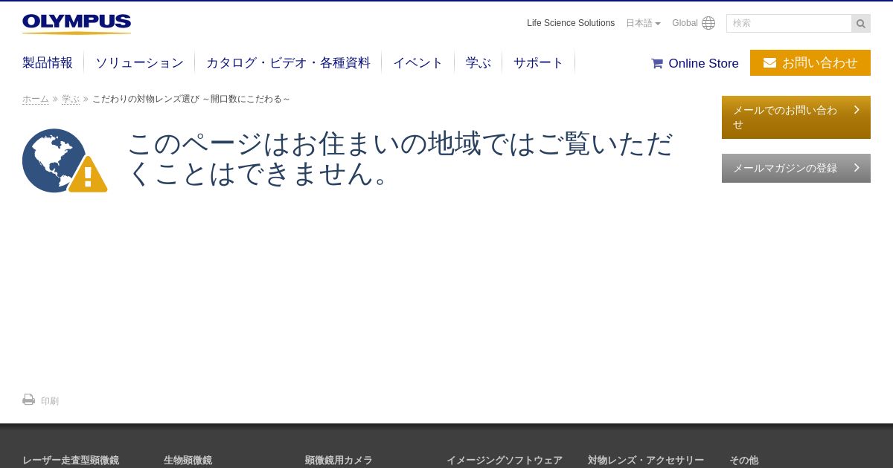893x468 pixels.
Task: Click the Olympus logo
Action: [77, 24]
